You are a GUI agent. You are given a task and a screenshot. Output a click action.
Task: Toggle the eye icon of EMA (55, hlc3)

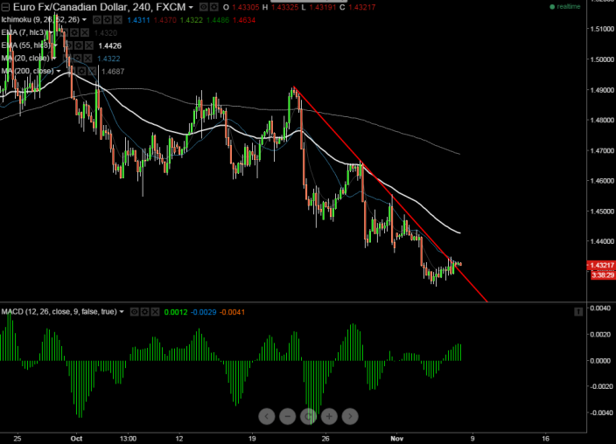point(68,45)
